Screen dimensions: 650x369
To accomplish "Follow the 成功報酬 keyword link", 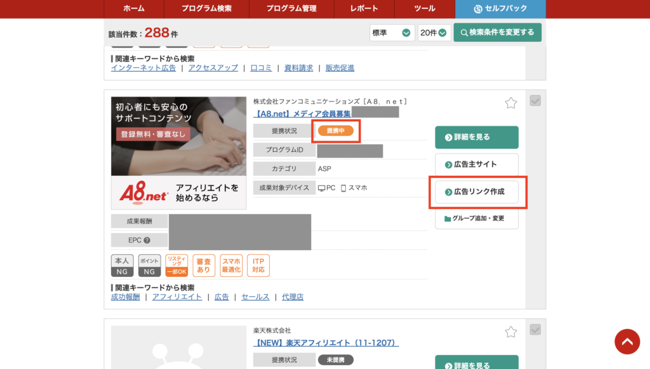I will 126,297.
